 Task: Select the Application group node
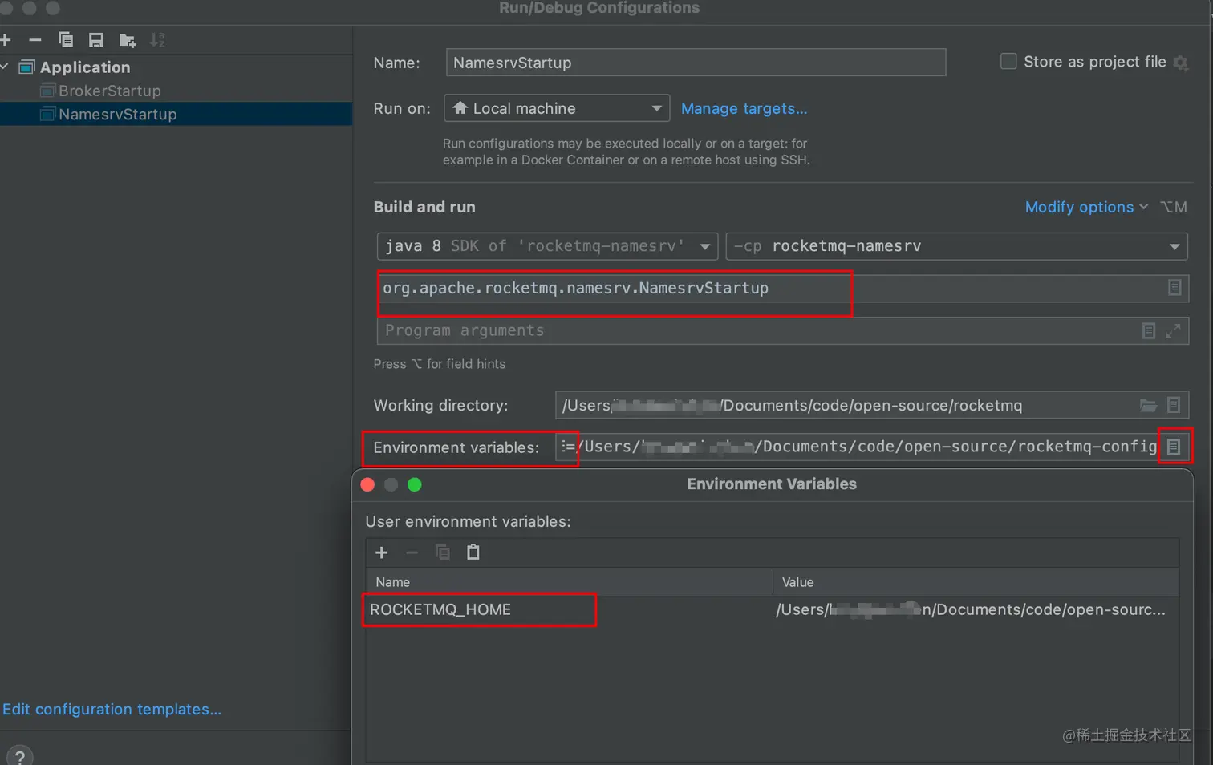click(85, 67)
